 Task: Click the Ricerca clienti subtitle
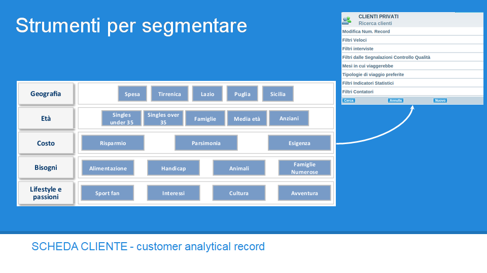click(375, 23)
